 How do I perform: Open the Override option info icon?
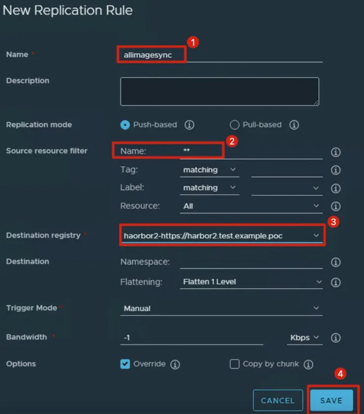175,364
